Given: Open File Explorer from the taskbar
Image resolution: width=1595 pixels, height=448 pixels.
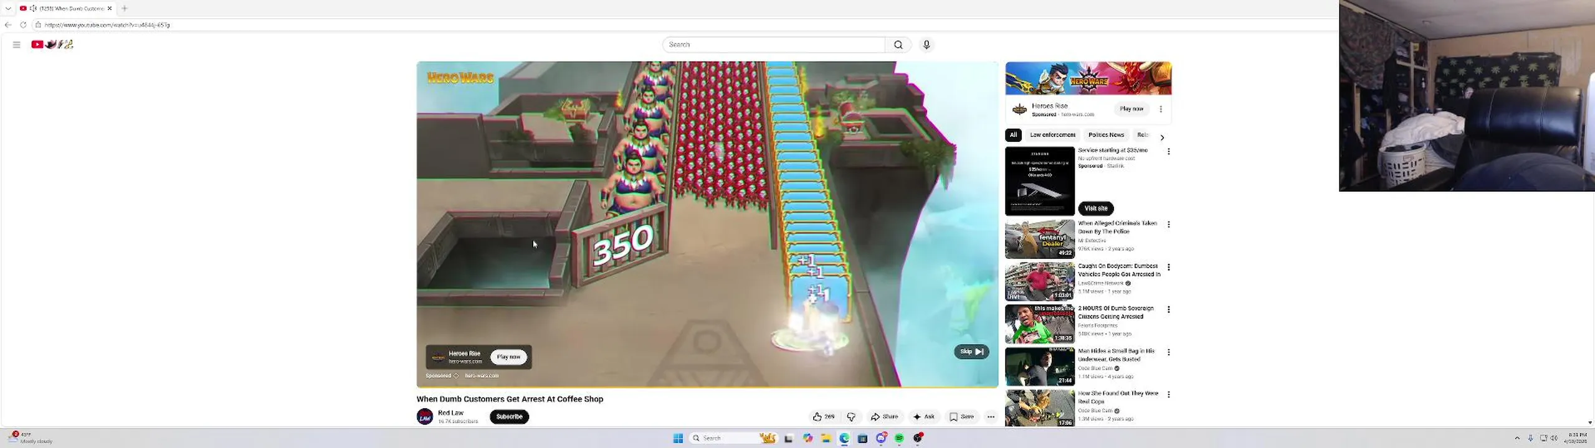Looking at the screenshot, I should point(826,439).
